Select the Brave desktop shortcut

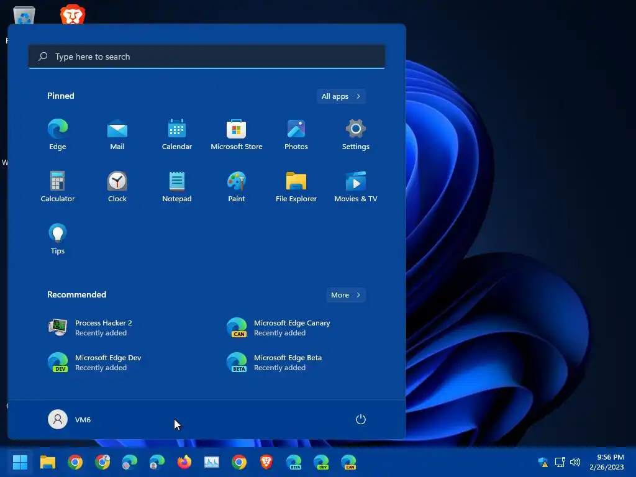point(73,15)
